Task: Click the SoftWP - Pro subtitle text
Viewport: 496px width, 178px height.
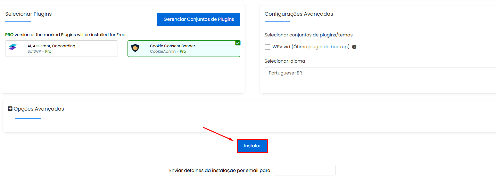Action: pyautogui.click(x=39, y=51)
